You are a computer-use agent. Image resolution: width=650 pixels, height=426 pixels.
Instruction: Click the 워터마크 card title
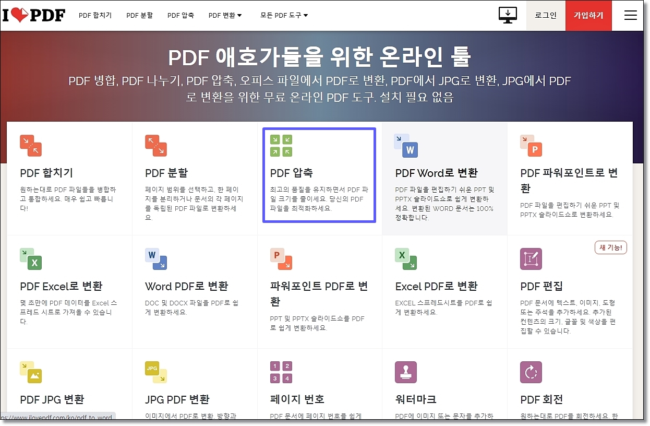(x=416, y=399)
